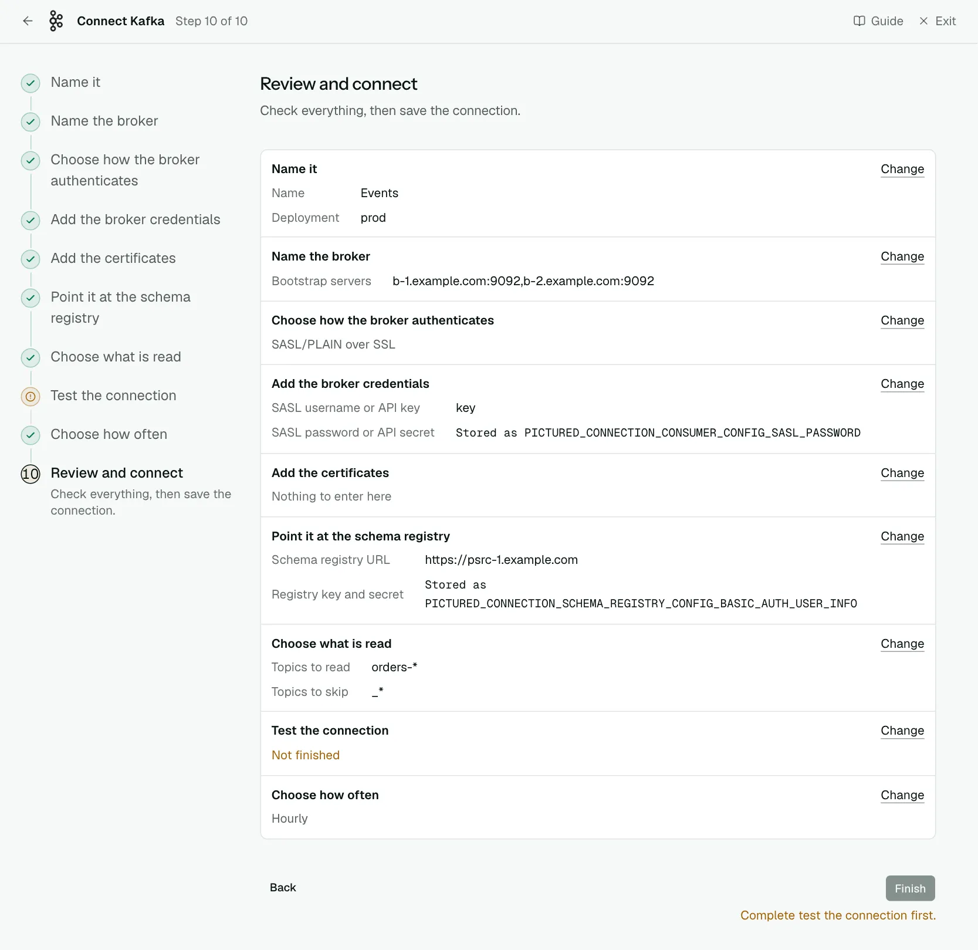Go to Name the broker step in sidebar
The height and width of the screenshot is (950, 978).
pos(104,121)
